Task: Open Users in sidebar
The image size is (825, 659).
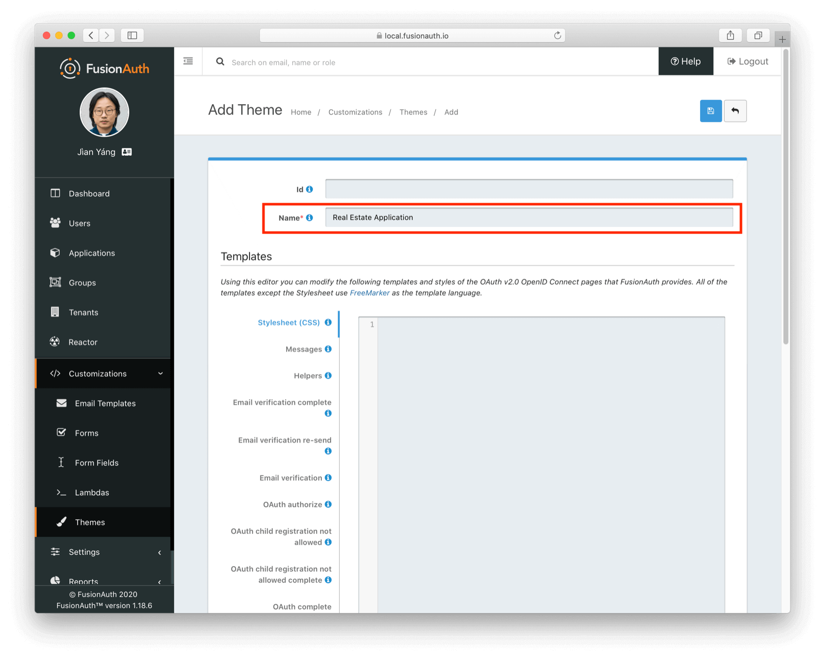Action: [103, 223]
